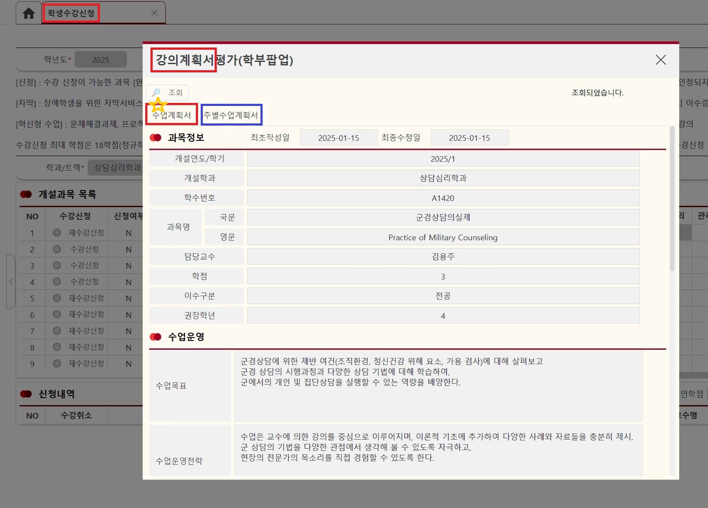This screenshot has width=708, height=508.
Task: Open the 주별수업계획서 tab
Action: tap(231, 115)
